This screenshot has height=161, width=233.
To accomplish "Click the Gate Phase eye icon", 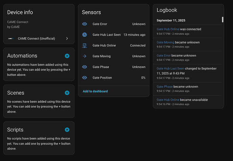I will point(85,67).
